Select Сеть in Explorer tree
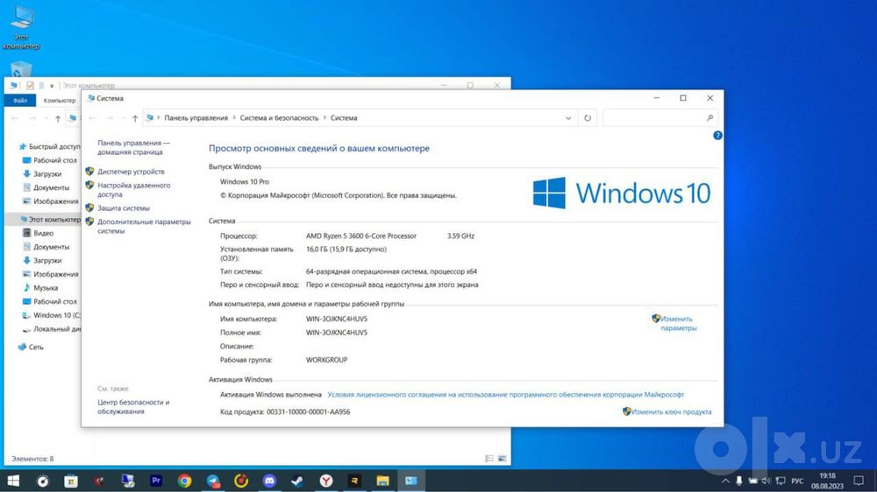Screen dimensions: 877x492 tap(36, 347)
